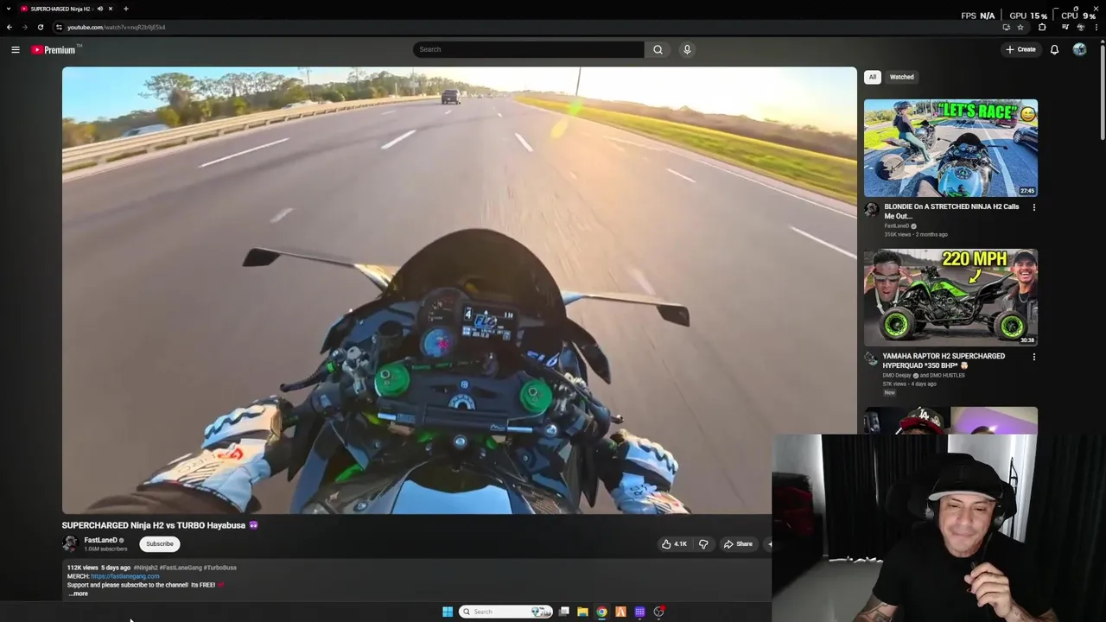Click the #Ninjah2 hashtag
This screenshot has height=622, width=1106.
click(148, 568)
